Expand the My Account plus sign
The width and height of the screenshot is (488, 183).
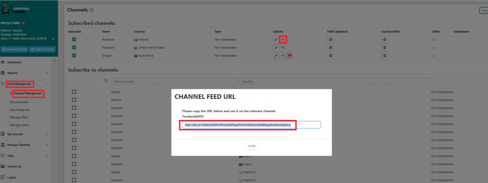[x=46, y=135]
